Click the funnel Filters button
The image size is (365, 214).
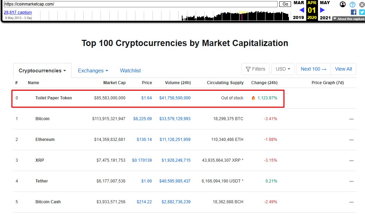(255, 69)
